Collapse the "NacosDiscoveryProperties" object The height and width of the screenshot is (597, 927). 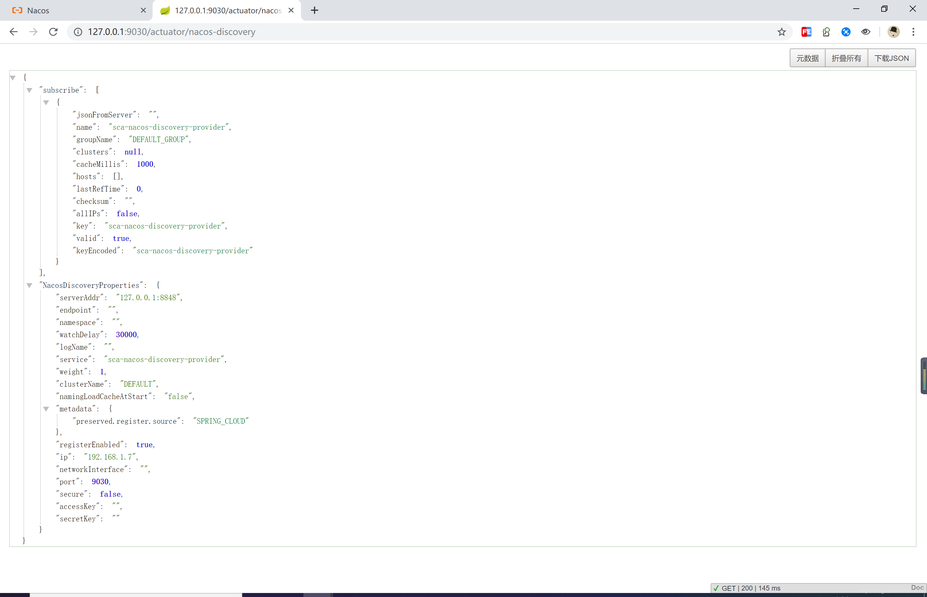tap(29, 285)
